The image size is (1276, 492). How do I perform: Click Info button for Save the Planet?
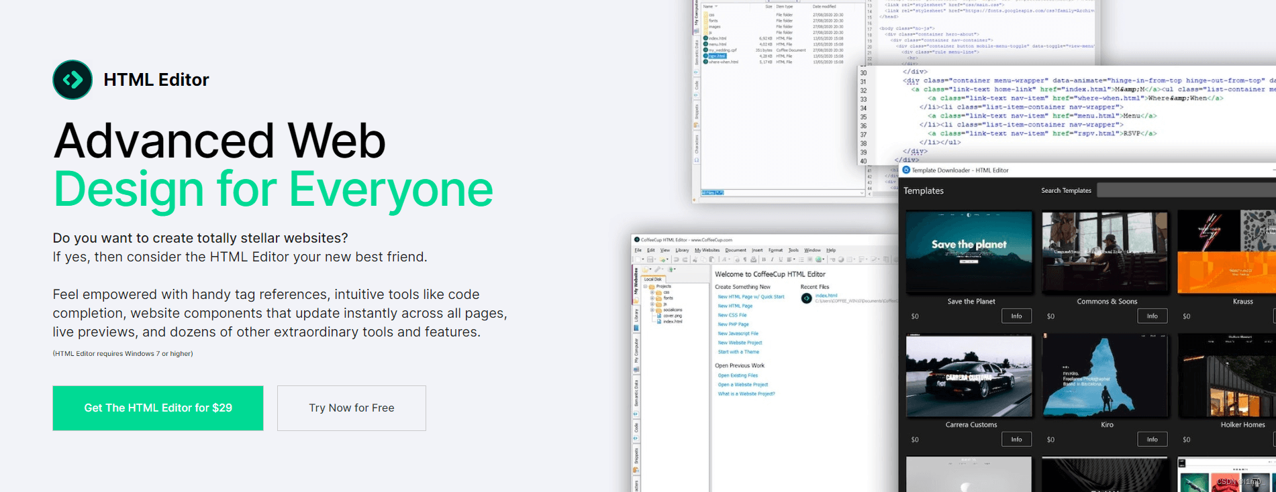(1016, 316)
